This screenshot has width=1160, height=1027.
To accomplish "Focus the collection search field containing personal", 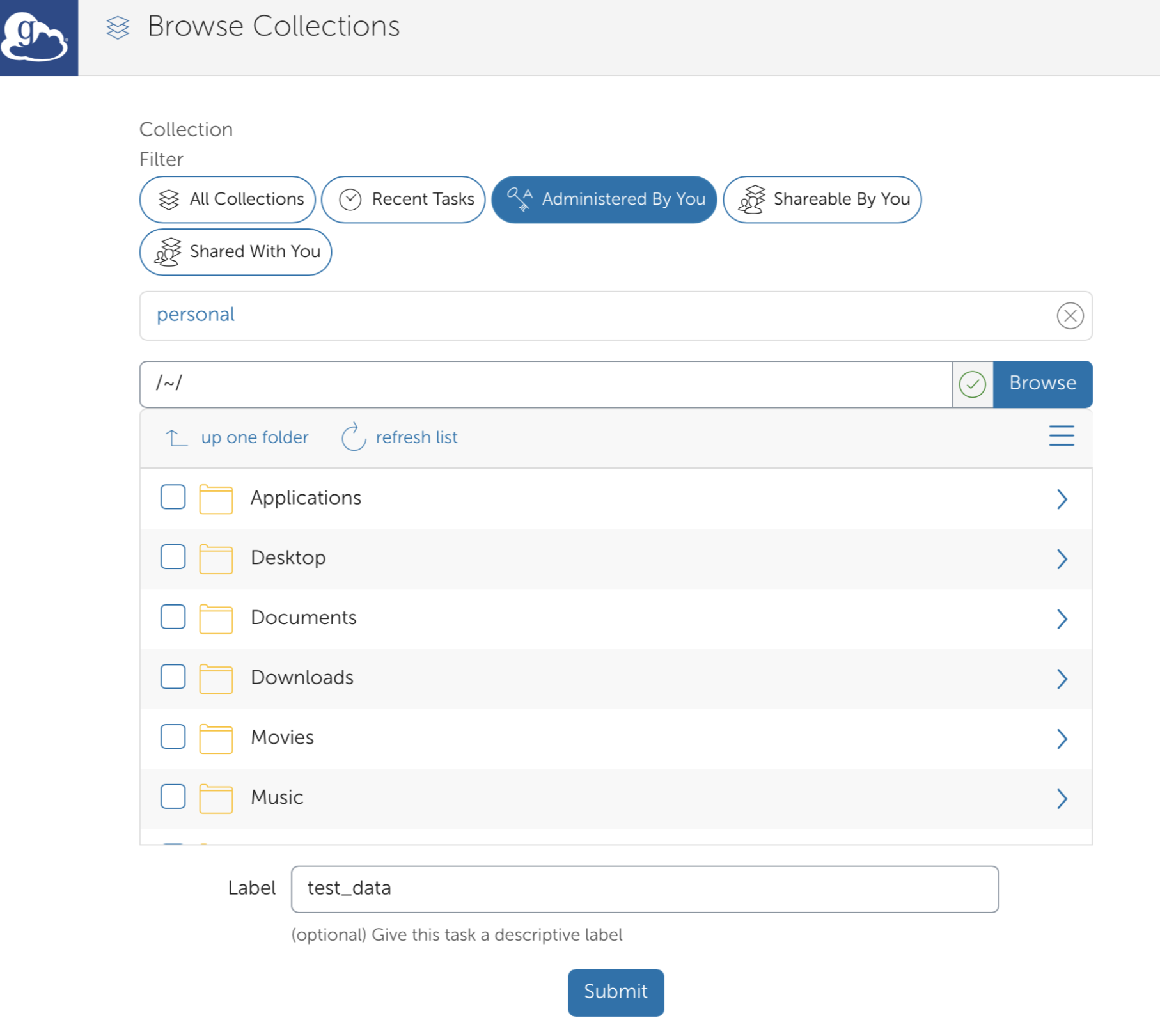I will [616, 316].
